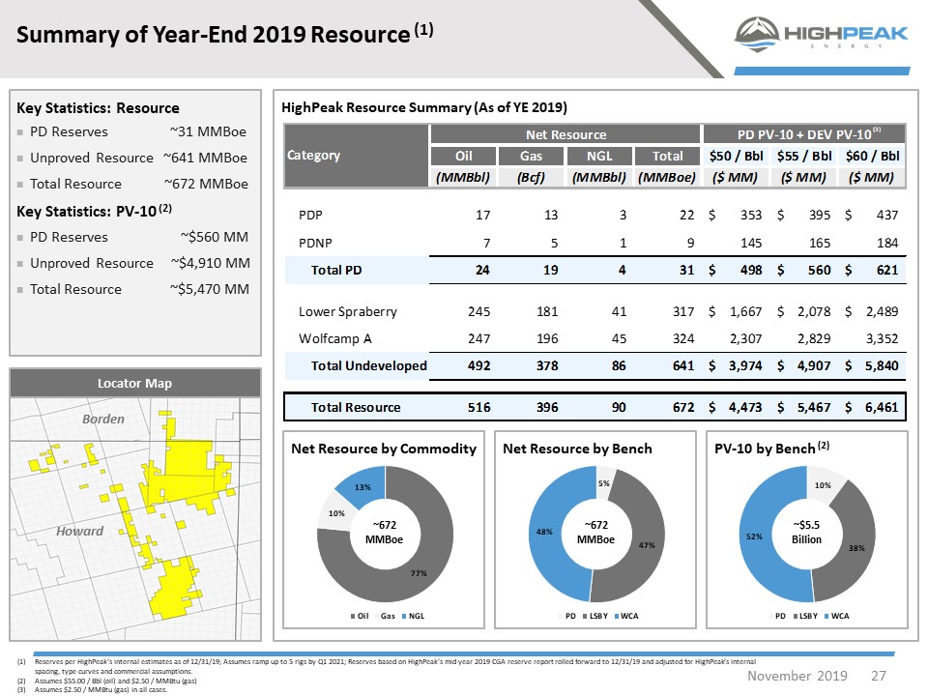Click the 'PD PV-10 + DEV PV-10' group header
The width and height of the screenshot is (928, 696).
(x=804, y=134)
